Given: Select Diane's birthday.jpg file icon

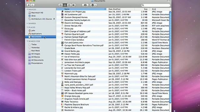Looking at the screenshot, I should pyautogui.click(x=62, y=23).
